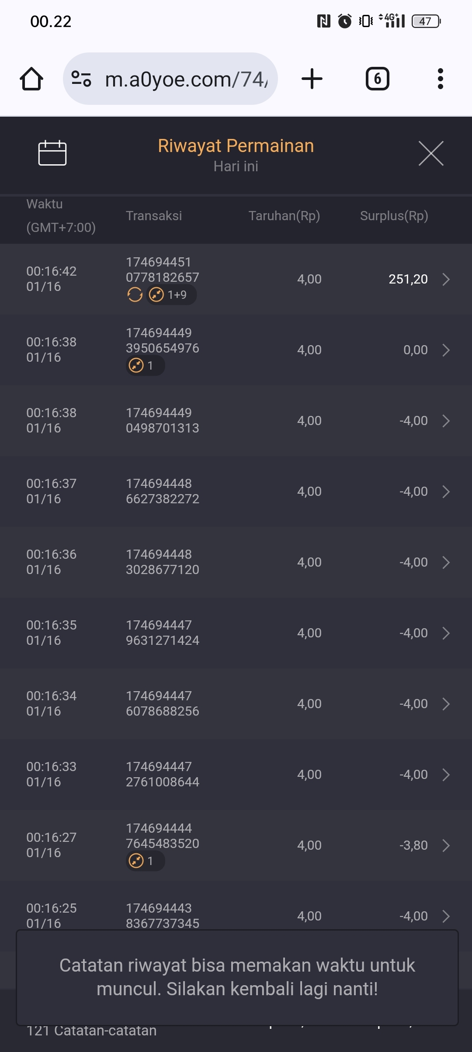The width and height of the screenshot is (472, 1052).
Task: Tap the 1+9 free spin badge
Action: tap(171, 295)
